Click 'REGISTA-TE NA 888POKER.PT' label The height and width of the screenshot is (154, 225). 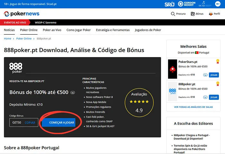point(27,81)
